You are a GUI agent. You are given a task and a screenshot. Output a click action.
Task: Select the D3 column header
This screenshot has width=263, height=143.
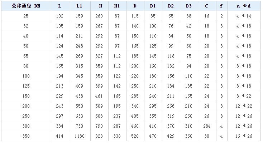189,6
